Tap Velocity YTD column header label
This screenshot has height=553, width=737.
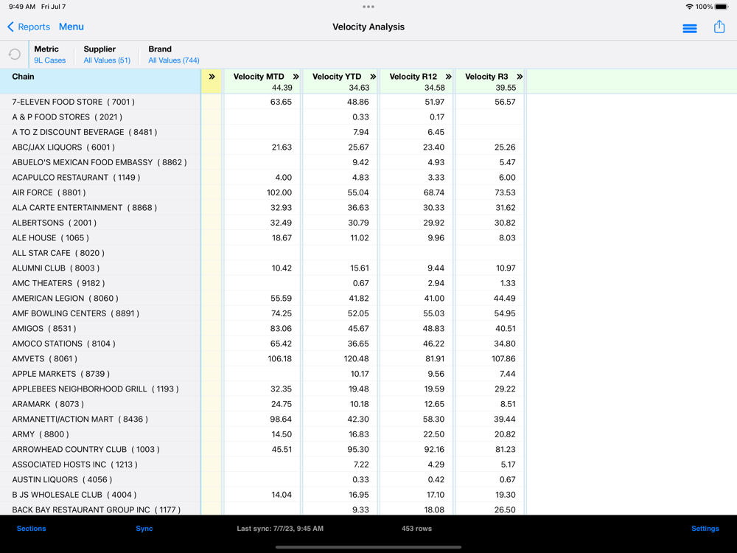click(337, 77)
